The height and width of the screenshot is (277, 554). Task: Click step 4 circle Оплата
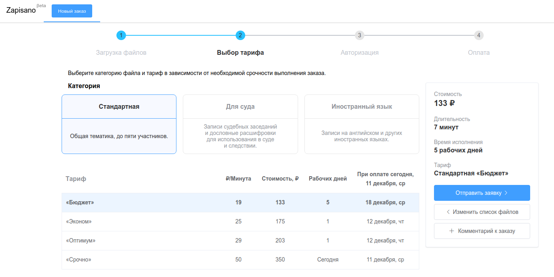coord(478,35)
